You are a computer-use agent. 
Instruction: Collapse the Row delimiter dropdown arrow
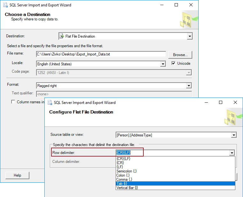232,153
